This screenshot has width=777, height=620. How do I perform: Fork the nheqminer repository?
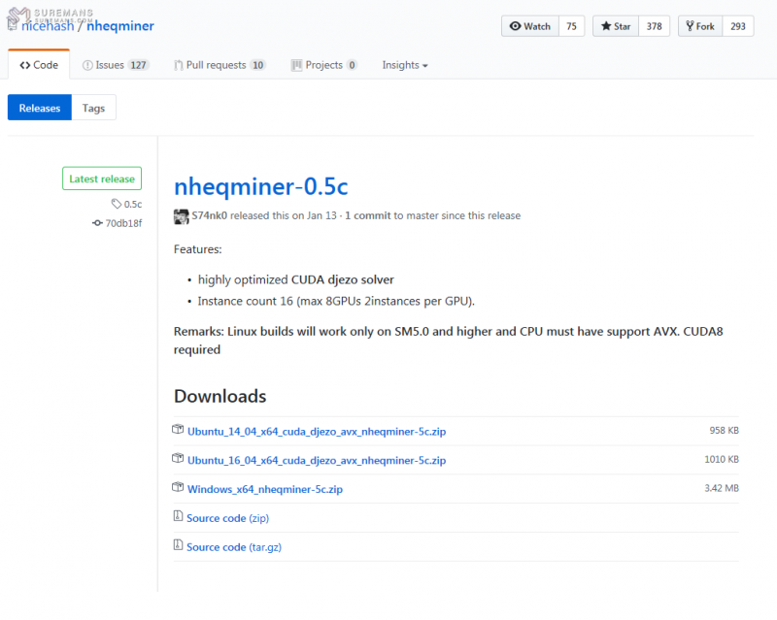tap(700, 26)
